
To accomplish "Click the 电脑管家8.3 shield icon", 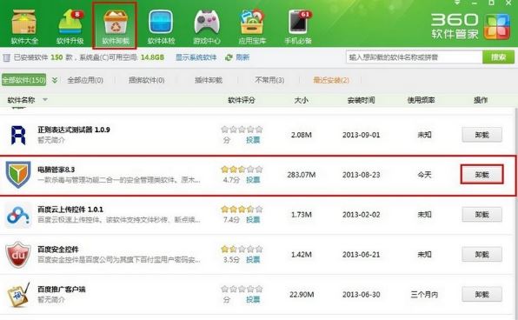I will (x=18, y=175).
